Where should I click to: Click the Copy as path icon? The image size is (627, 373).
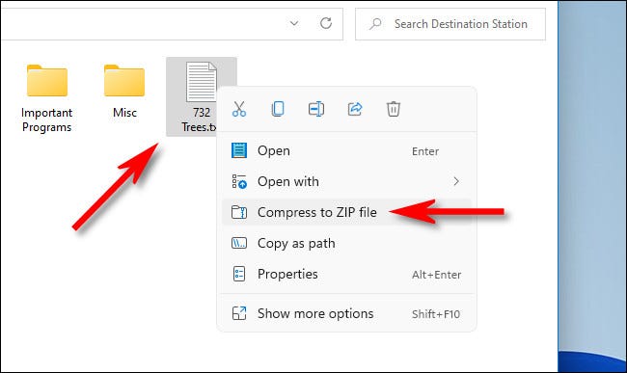tap(239, 243)
